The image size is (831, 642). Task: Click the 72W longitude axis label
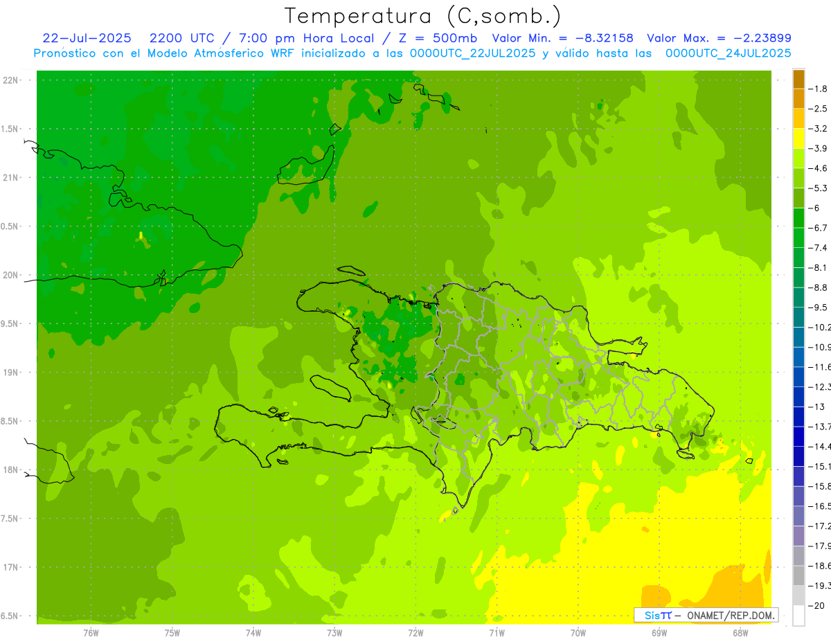[x=415, y=632]
